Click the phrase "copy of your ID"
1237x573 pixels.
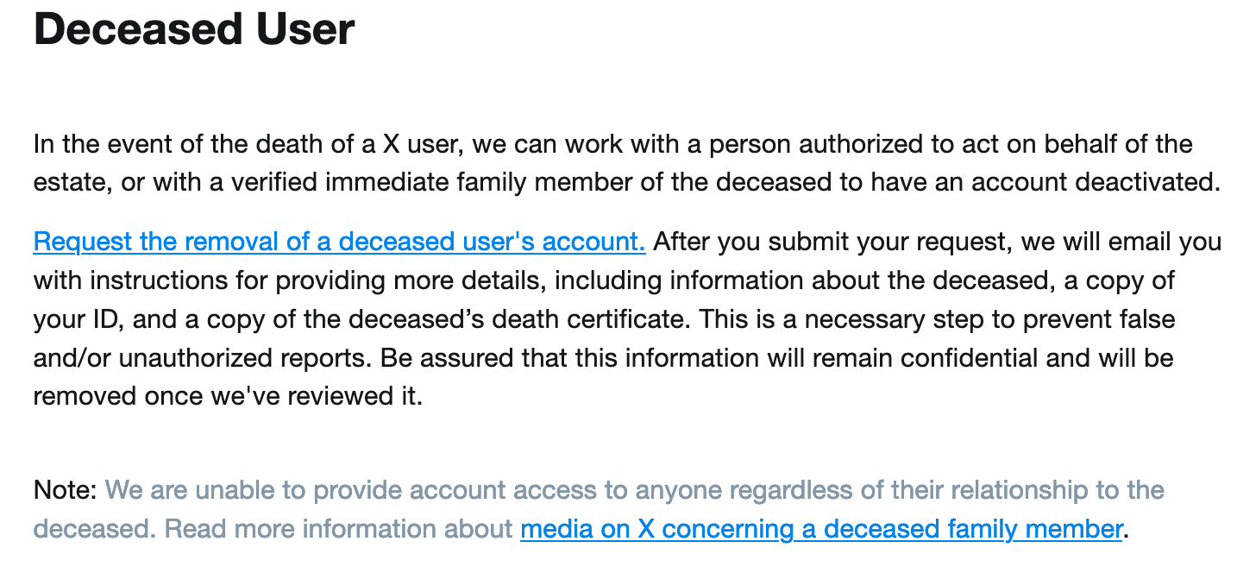[x=1121, y=281]
